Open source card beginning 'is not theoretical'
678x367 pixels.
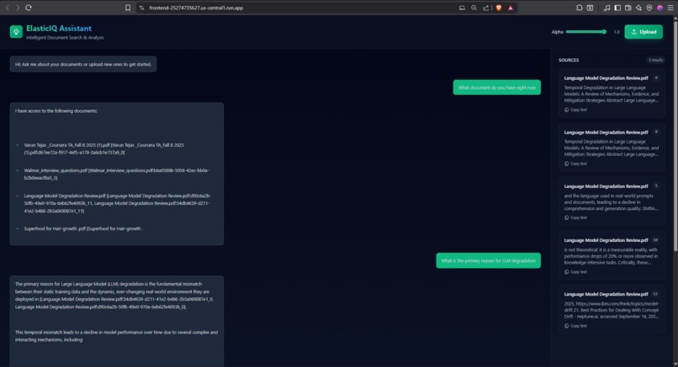click(x=612, y=255)
